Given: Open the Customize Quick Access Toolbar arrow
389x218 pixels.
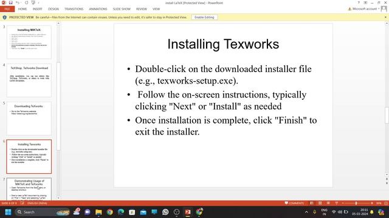Looking at the screenshot, I should click(38, 2).
